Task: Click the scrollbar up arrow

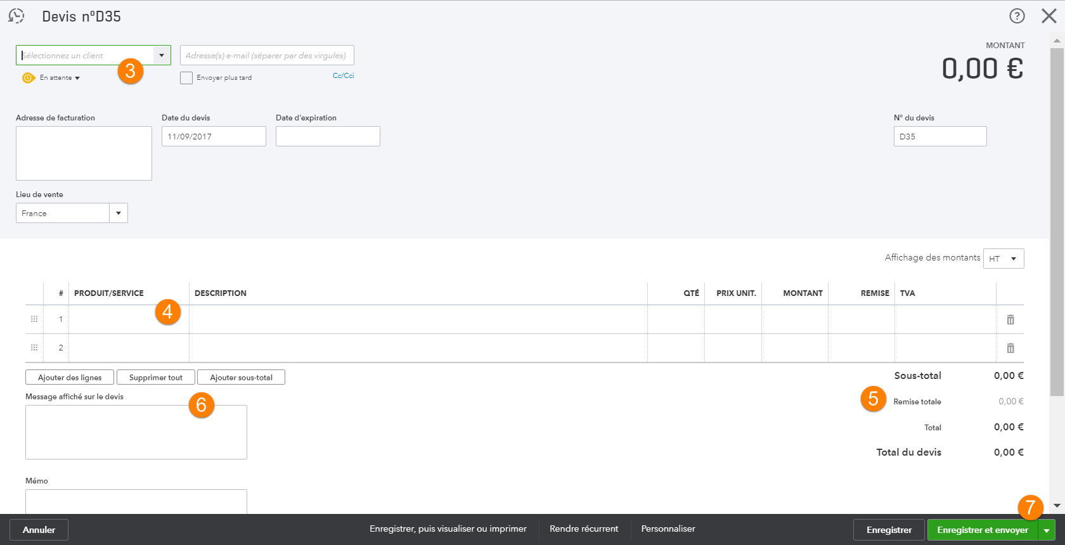Action: (x=1057, y=41)
